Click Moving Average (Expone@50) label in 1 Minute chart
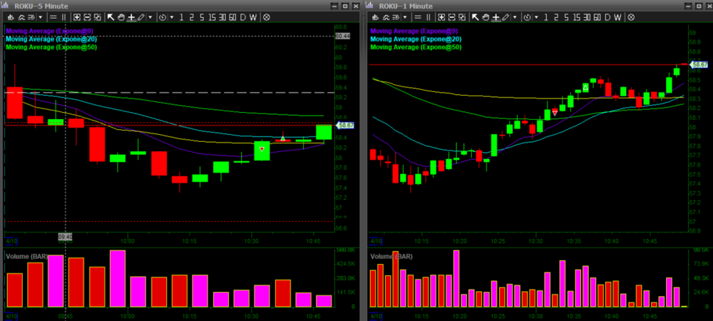This screenshot has width=713, height=321. pyautogui.click(x=416, y=47)
